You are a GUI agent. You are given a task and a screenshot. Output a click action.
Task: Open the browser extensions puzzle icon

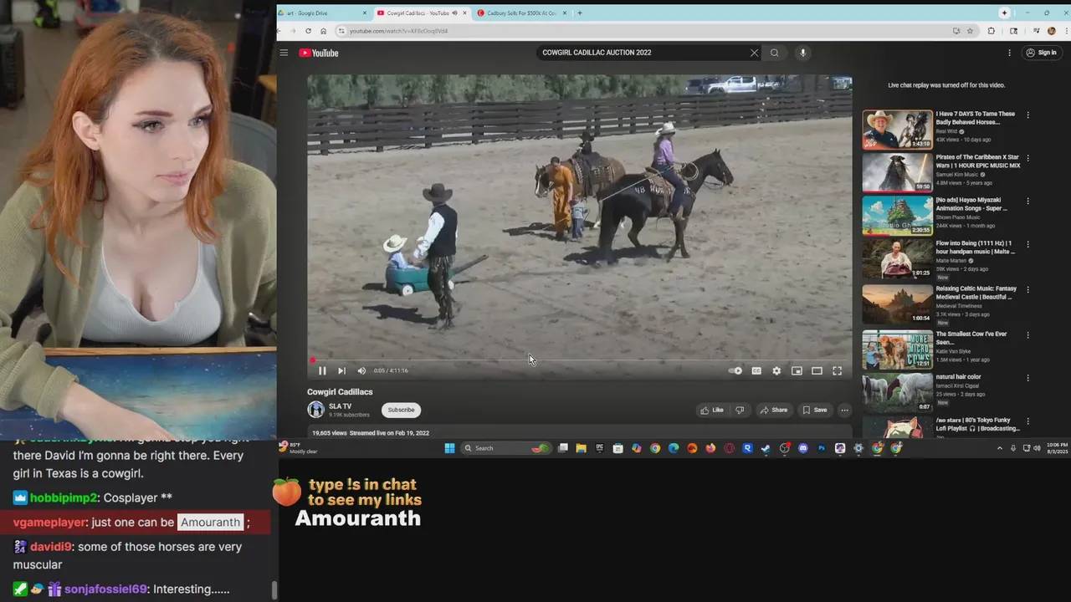point(992,31)
